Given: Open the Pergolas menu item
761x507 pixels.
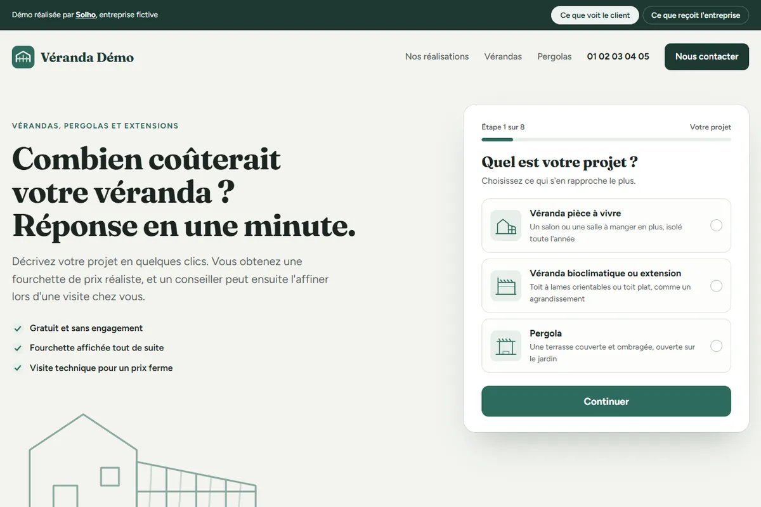Looking at the screenshot, I should point(554,56).
